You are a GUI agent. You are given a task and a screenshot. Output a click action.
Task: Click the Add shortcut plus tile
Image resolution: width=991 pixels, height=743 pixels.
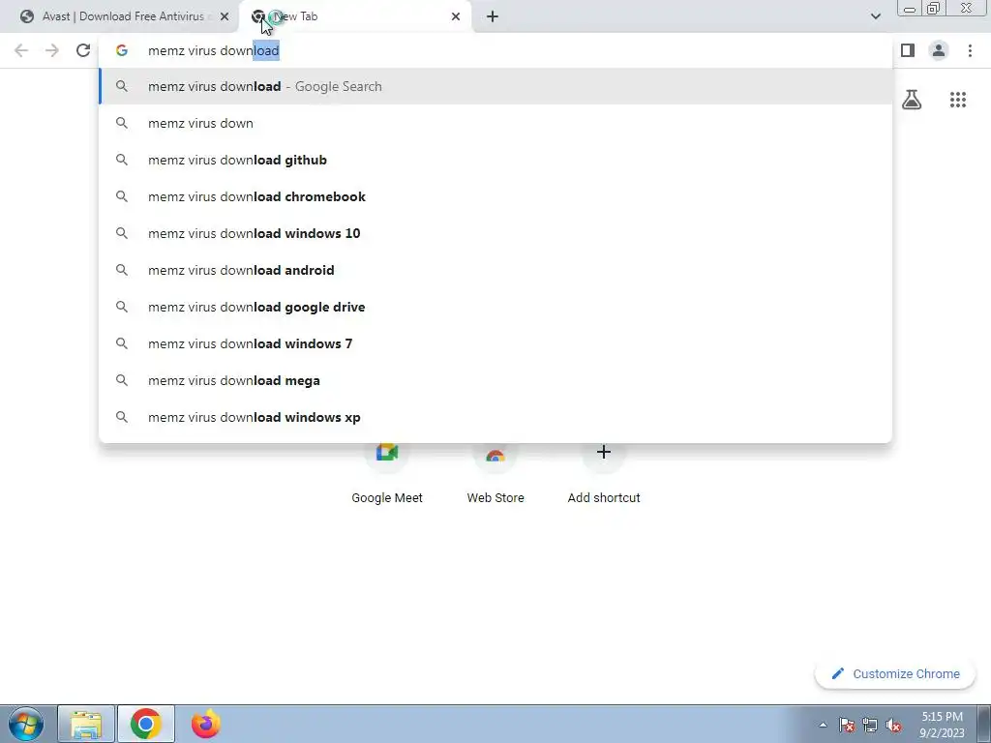click(x=604, y=474)
